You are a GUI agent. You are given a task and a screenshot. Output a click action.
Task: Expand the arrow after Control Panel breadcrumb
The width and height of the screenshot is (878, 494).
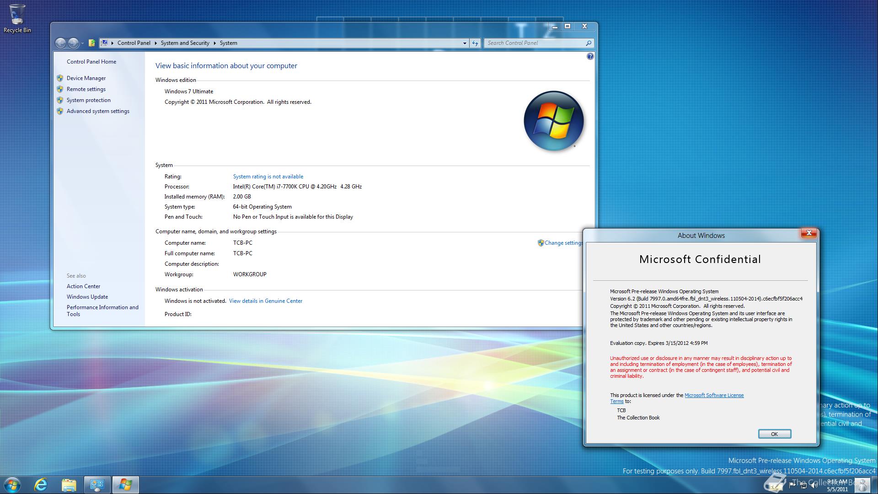[156, 43]
